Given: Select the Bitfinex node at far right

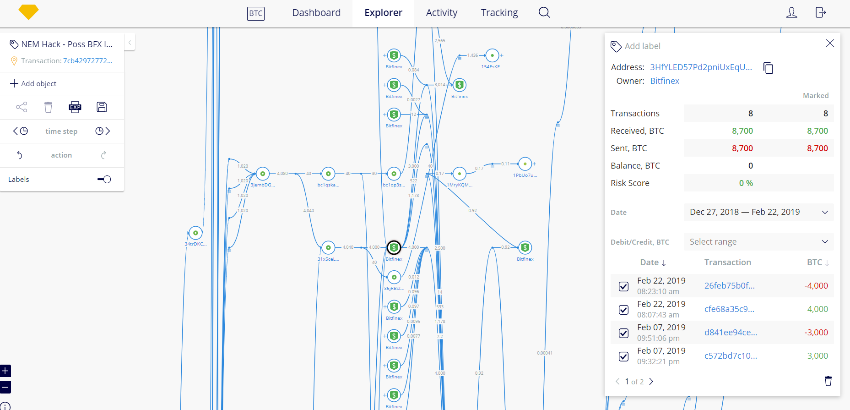Looking at the screenshot, I should tap(525, 247).
